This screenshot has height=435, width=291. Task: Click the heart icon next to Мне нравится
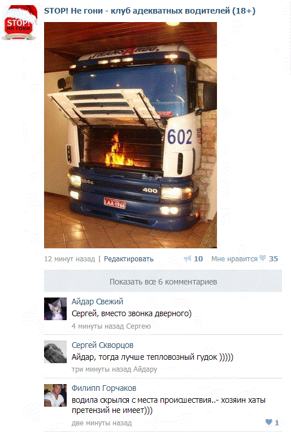point(262,259)
